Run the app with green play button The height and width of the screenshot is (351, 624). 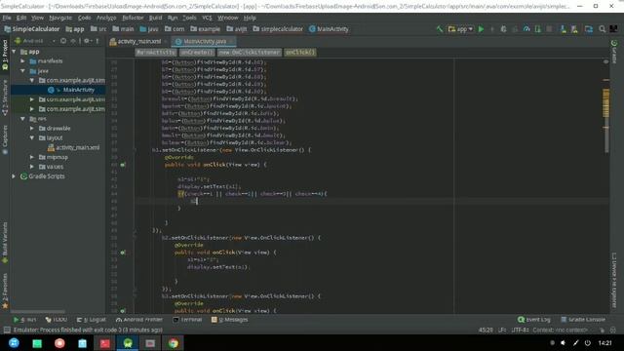481,29
